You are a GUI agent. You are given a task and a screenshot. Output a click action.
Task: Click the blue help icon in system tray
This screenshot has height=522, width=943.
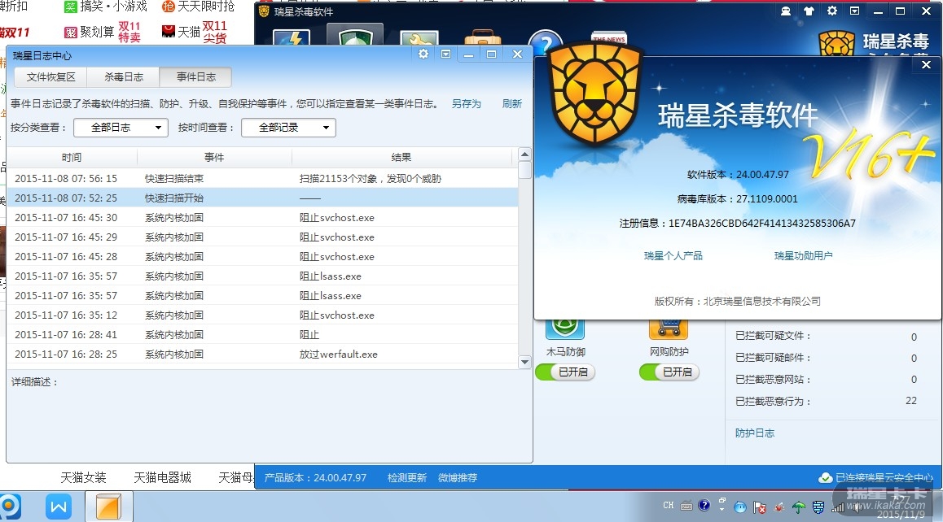(704, 505)
